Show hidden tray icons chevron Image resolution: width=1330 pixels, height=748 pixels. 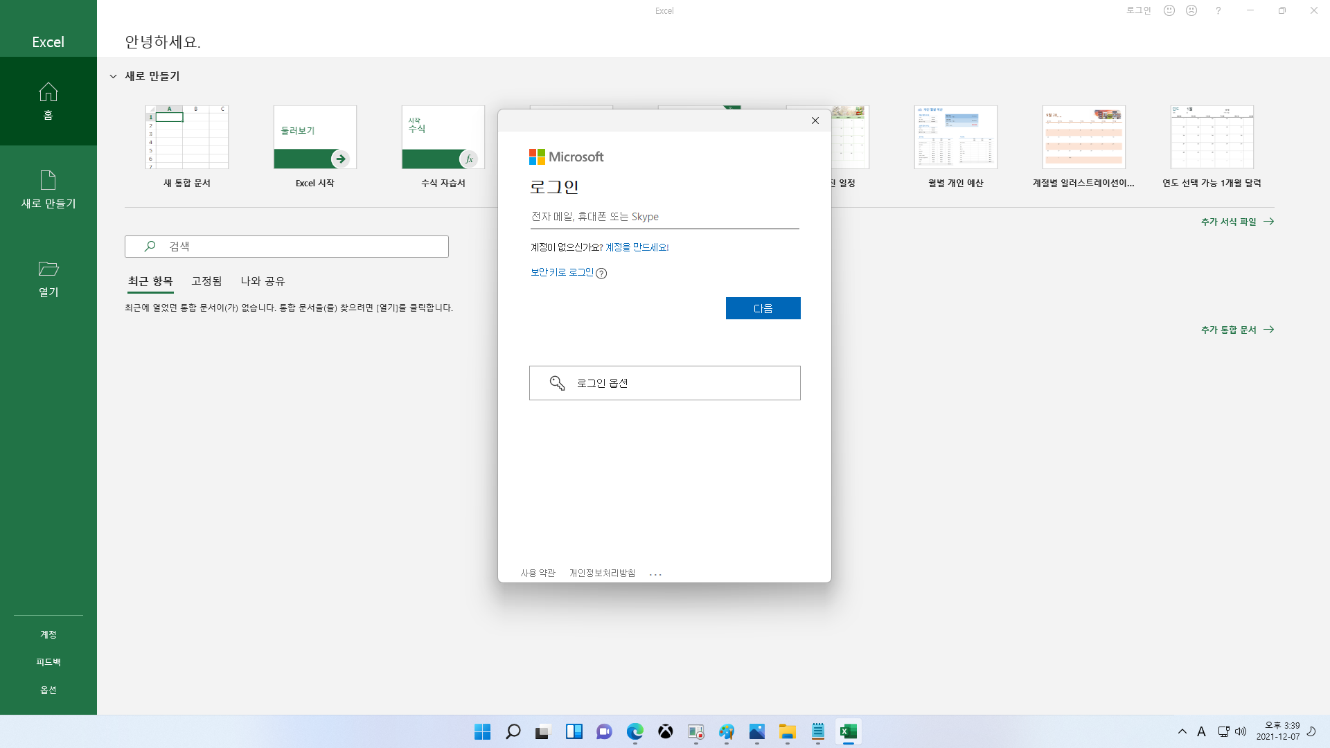[x=1182, y=731]
